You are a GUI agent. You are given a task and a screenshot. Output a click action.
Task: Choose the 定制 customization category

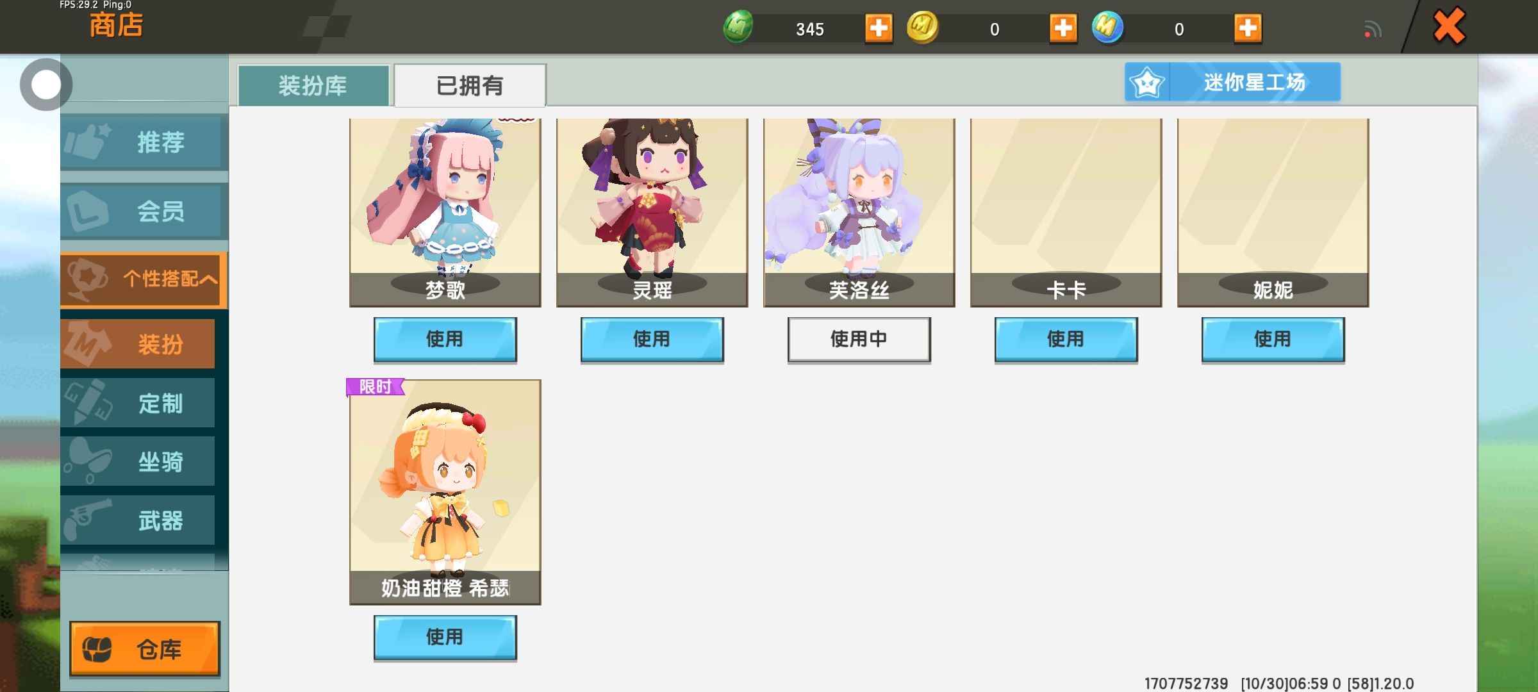138,403
